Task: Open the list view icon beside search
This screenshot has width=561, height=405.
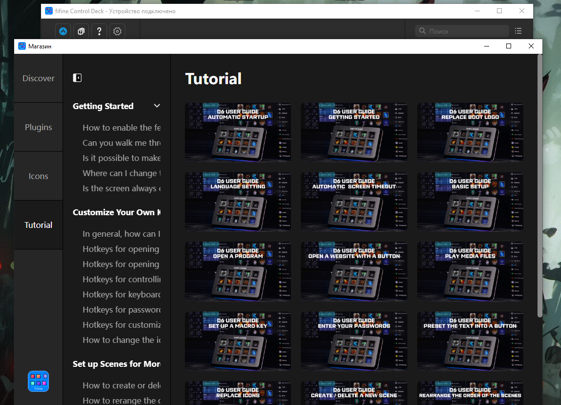Action: [x=518, y=30]
